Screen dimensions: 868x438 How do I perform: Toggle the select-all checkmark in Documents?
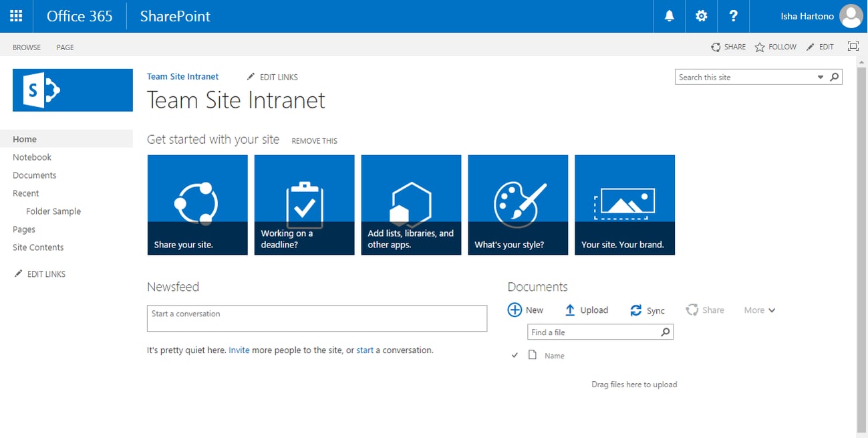[515, 355]
